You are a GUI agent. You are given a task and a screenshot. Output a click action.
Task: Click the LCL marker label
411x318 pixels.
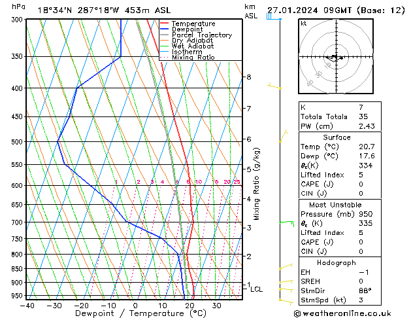(x=257, y=289)
